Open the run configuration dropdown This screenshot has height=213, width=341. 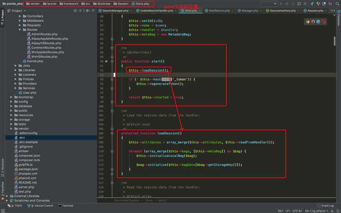pos(269,4)
